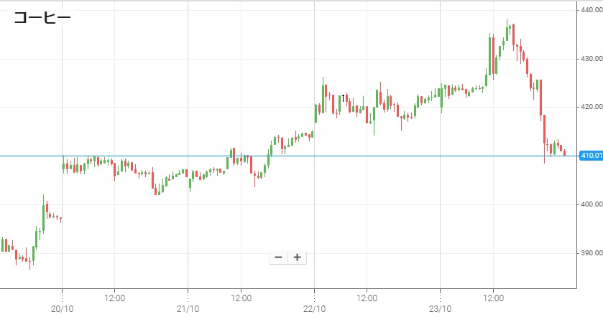
Task: Click 12:00 label between 20/10 and 21/10
Action: click(115, 297)
